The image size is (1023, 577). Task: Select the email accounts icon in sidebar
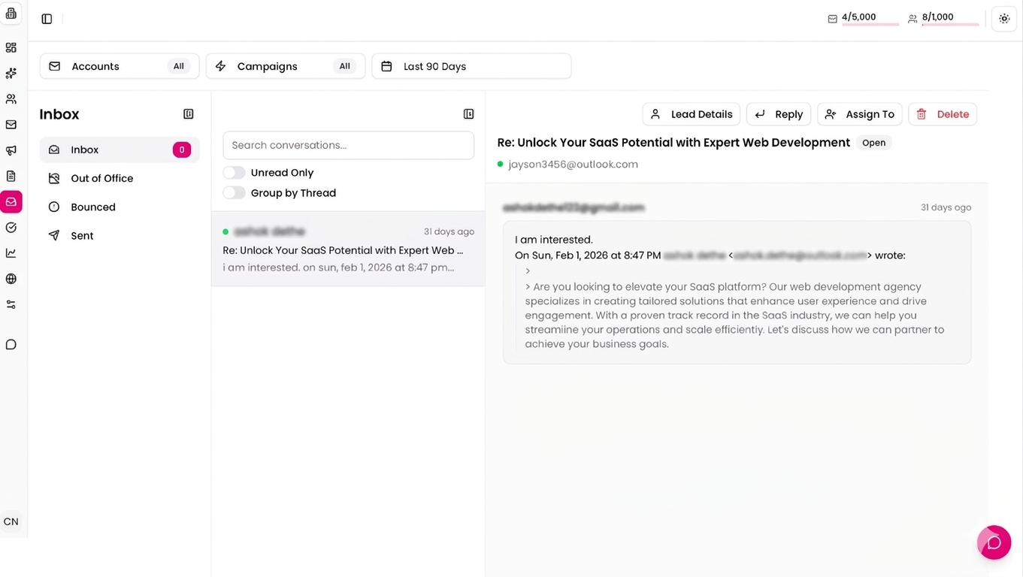[x=11, y=124]
